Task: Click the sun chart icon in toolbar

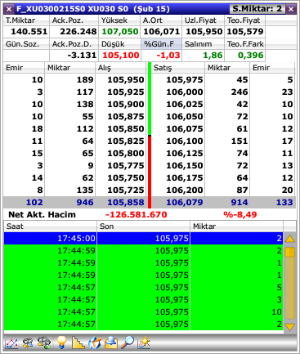Action: tap(144, 343)
